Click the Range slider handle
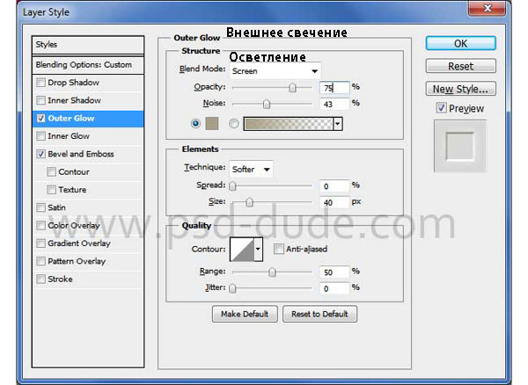 point(272,272)
